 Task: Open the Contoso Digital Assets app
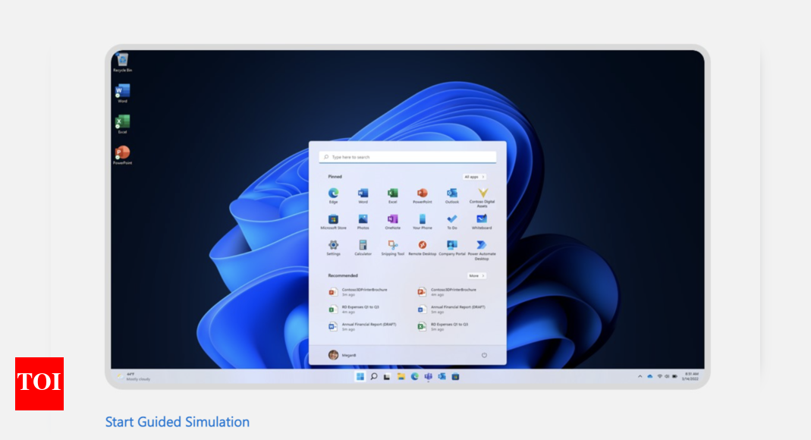(482, 197)
